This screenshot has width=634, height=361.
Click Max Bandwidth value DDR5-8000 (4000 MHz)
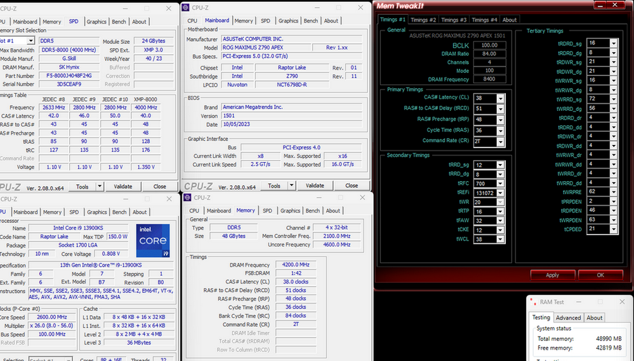(69, 50)
